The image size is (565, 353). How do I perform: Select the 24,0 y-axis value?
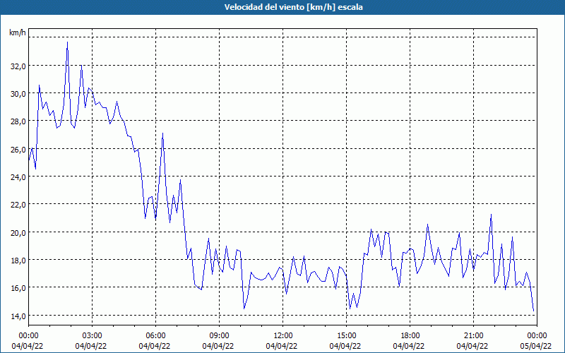(18, 177)
